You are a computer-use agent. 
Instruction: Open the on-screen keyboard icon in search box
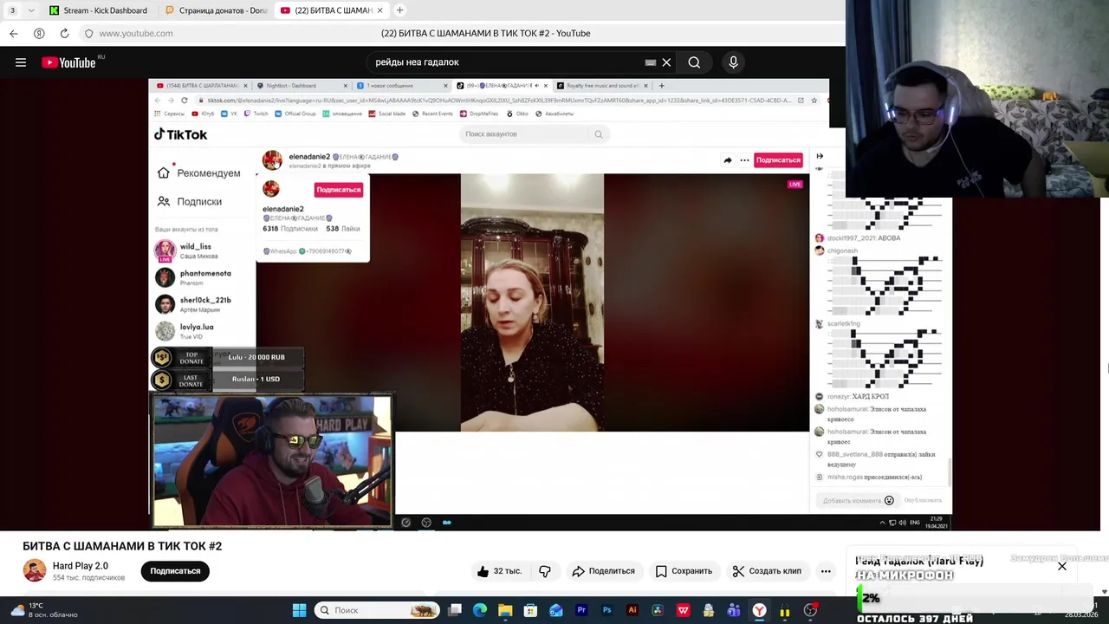[x=650, y=62]
